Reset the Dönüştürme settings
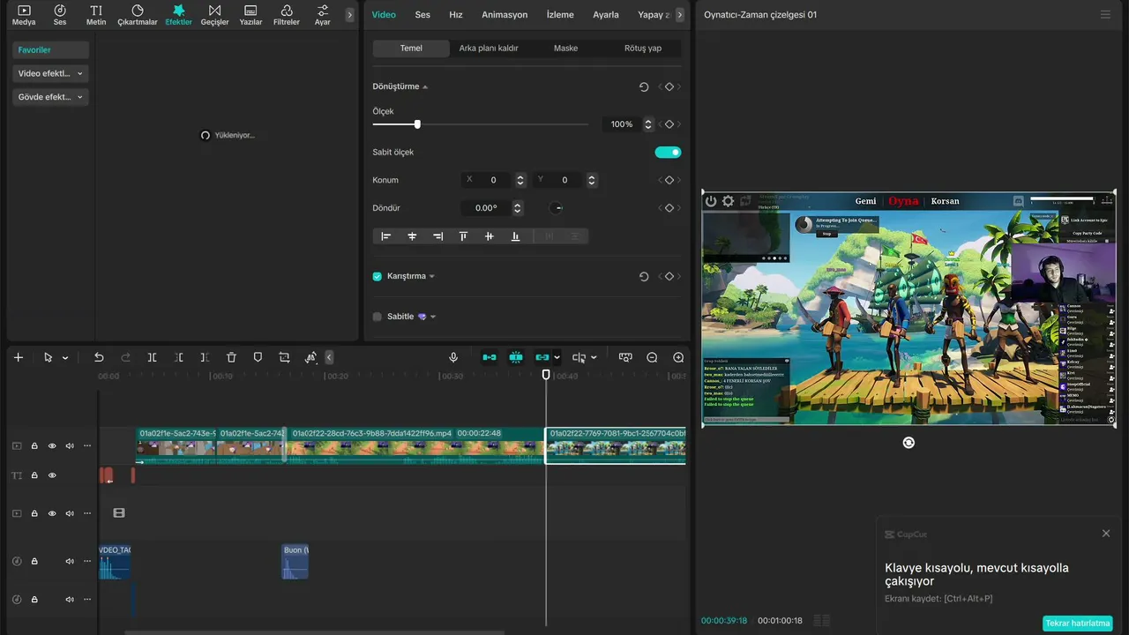The height and width of the screenshot is (635, 1129). point(644,86)
